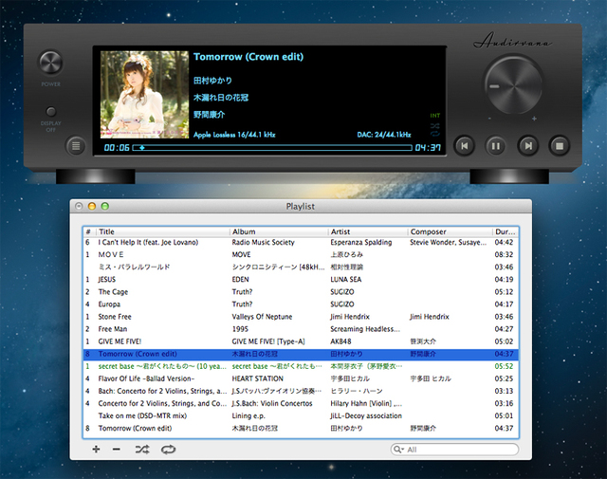Remove track with the minus button

click(x=117, y=449)
